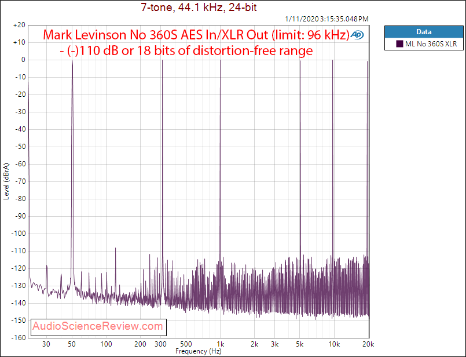This screenshot has width=466, height=357.
Task: Click the 10k tick label on frequency axis
Action: tap(334, 344)
